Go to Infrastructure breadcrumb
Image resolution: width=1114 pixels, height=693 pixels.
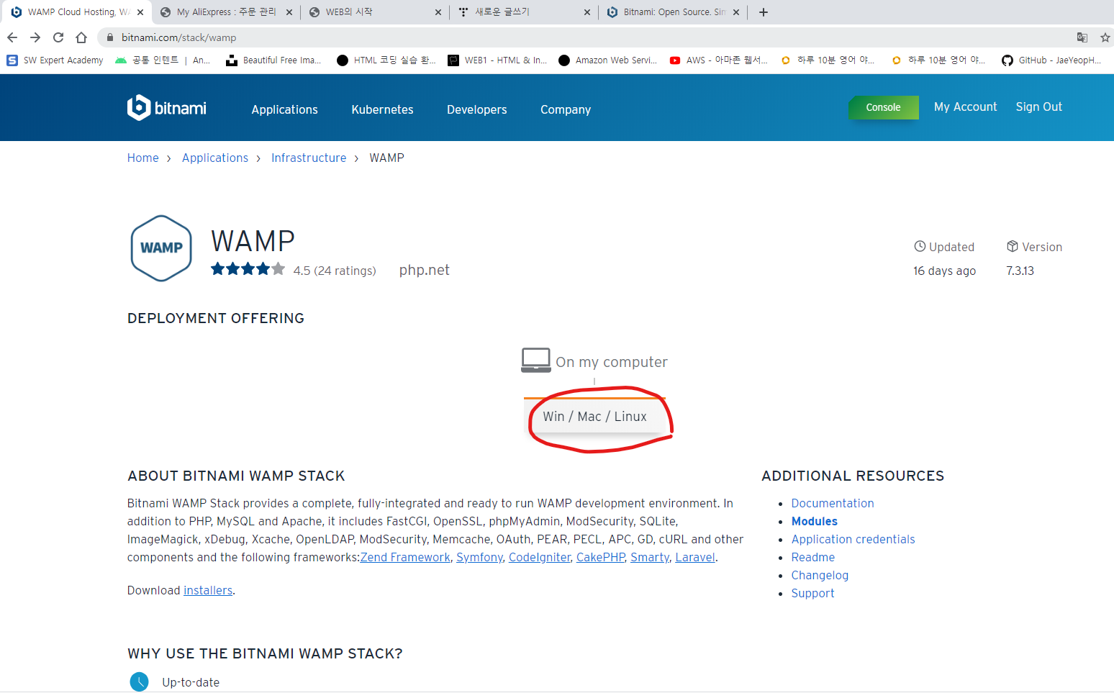(308, 158)
